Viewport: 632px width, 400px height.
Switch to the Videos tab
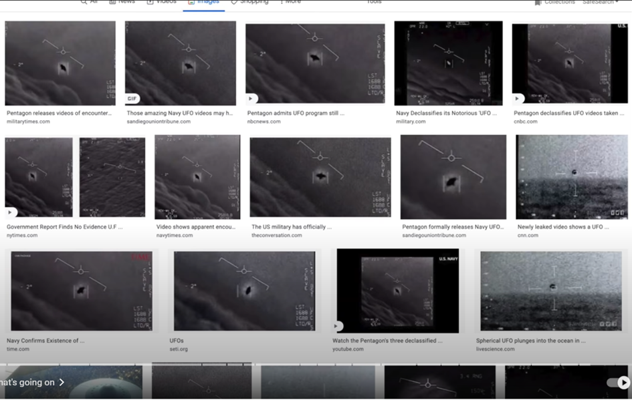coord(162,3)
